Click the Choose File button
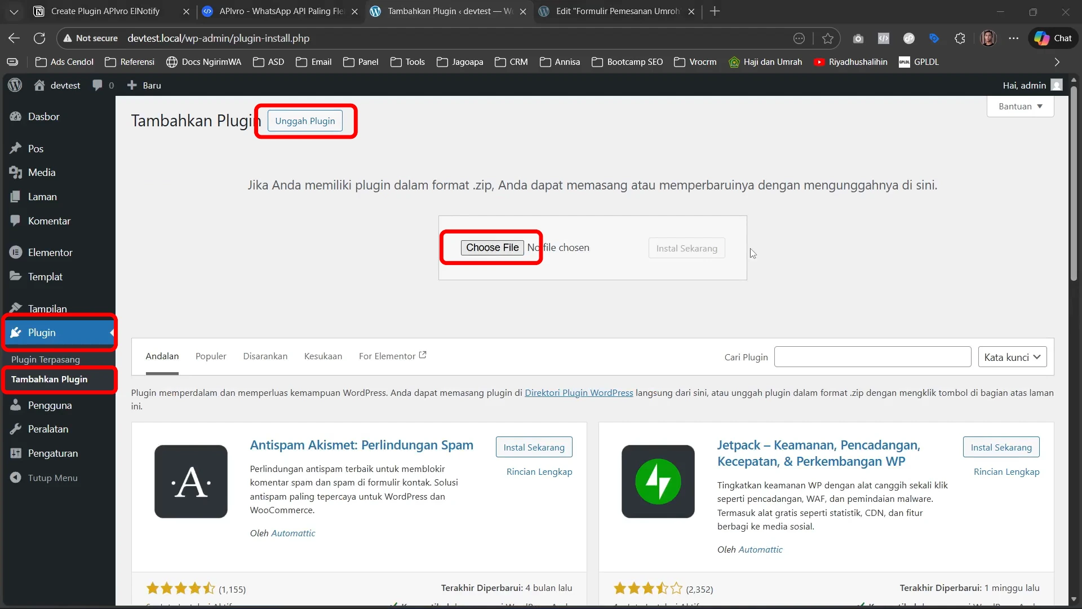1082x609 pixels. click(x=492, y=248)
